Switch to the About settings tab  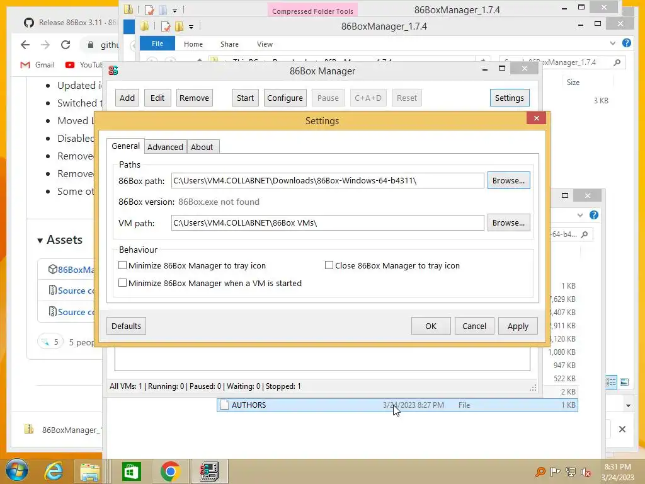point(202,147)
